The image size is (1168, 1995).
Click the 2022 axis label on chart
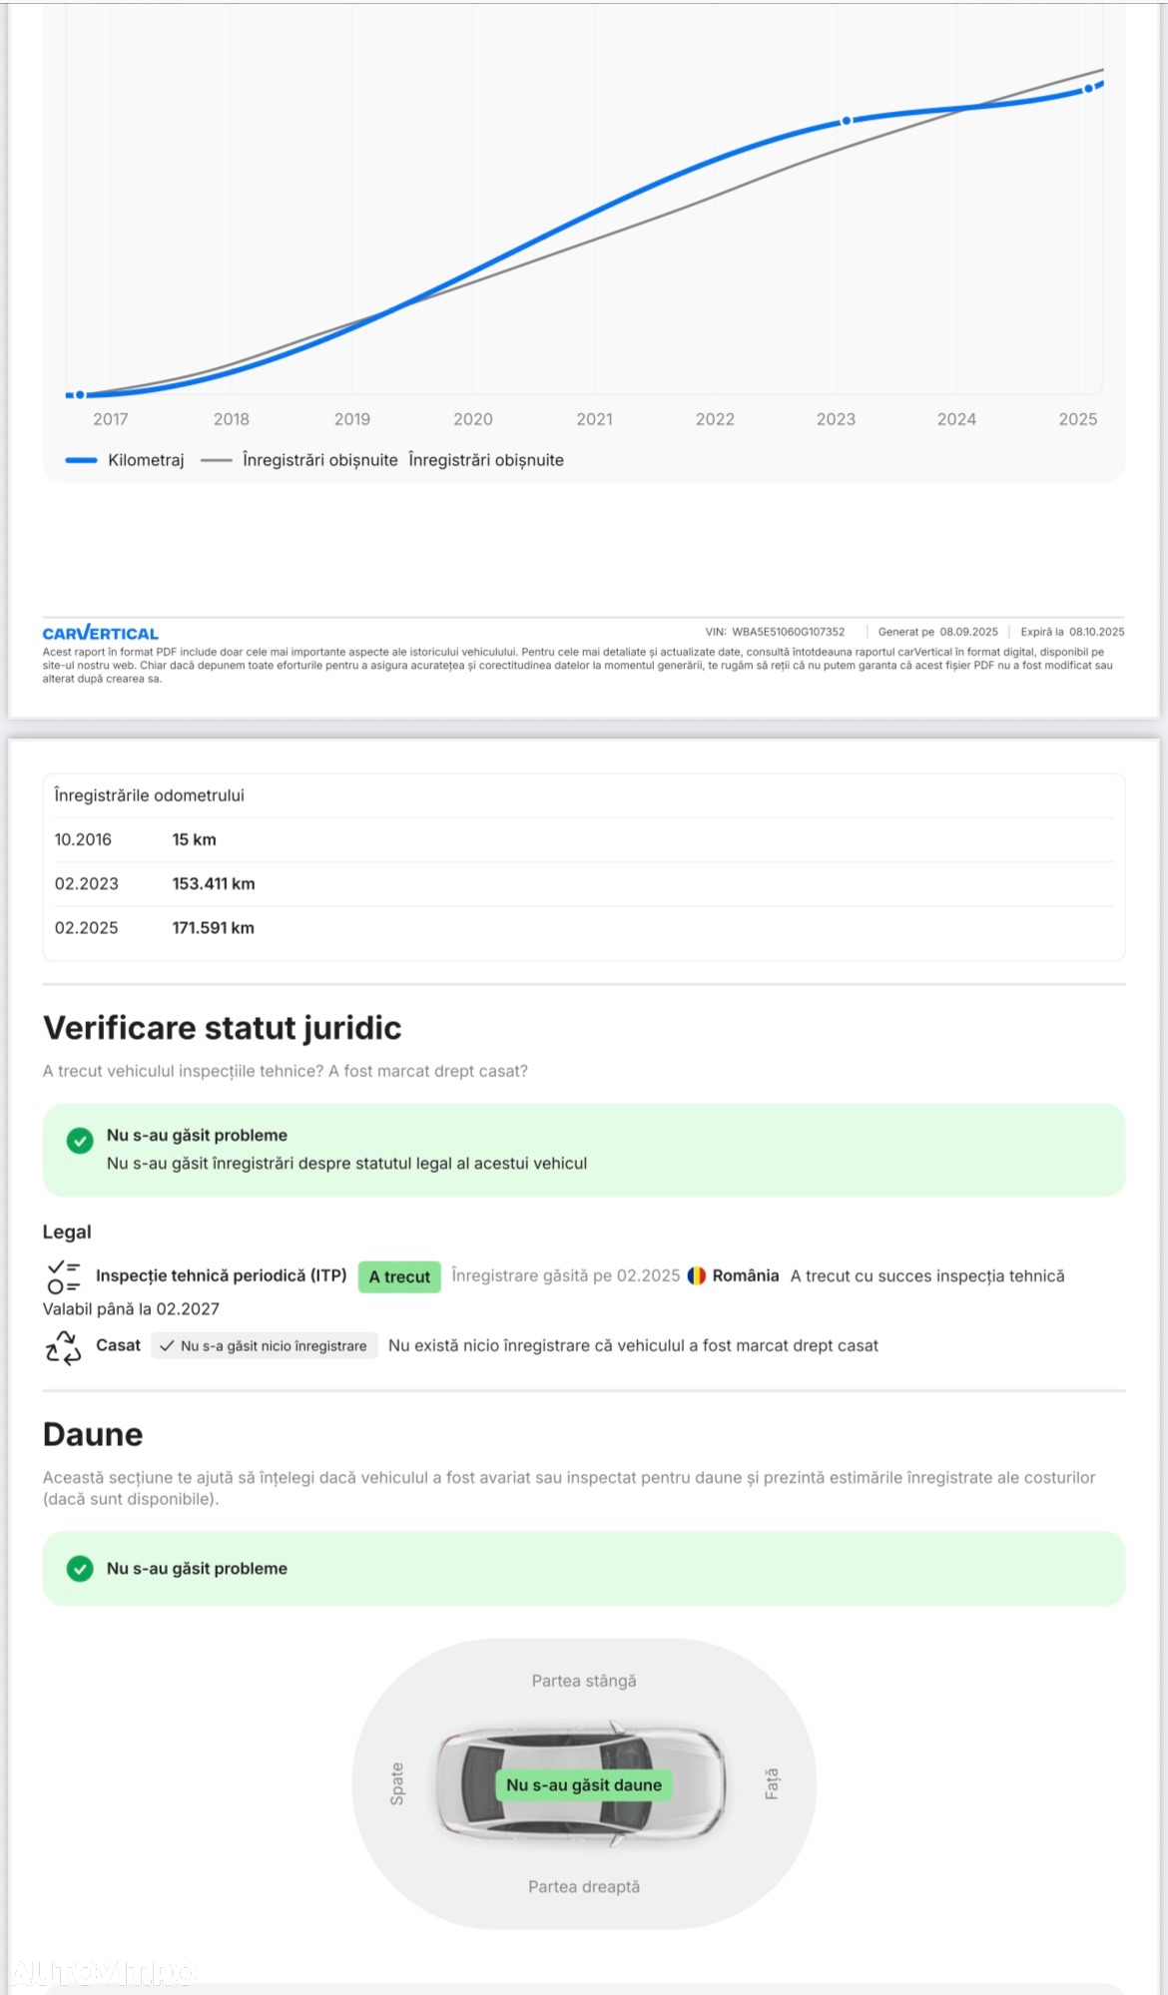715,419
